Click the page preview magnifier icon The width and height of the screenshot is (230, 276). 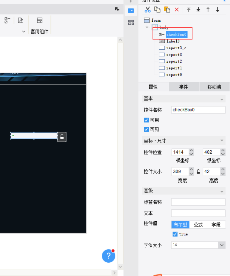pyautogui.click(x=20, y=20)
